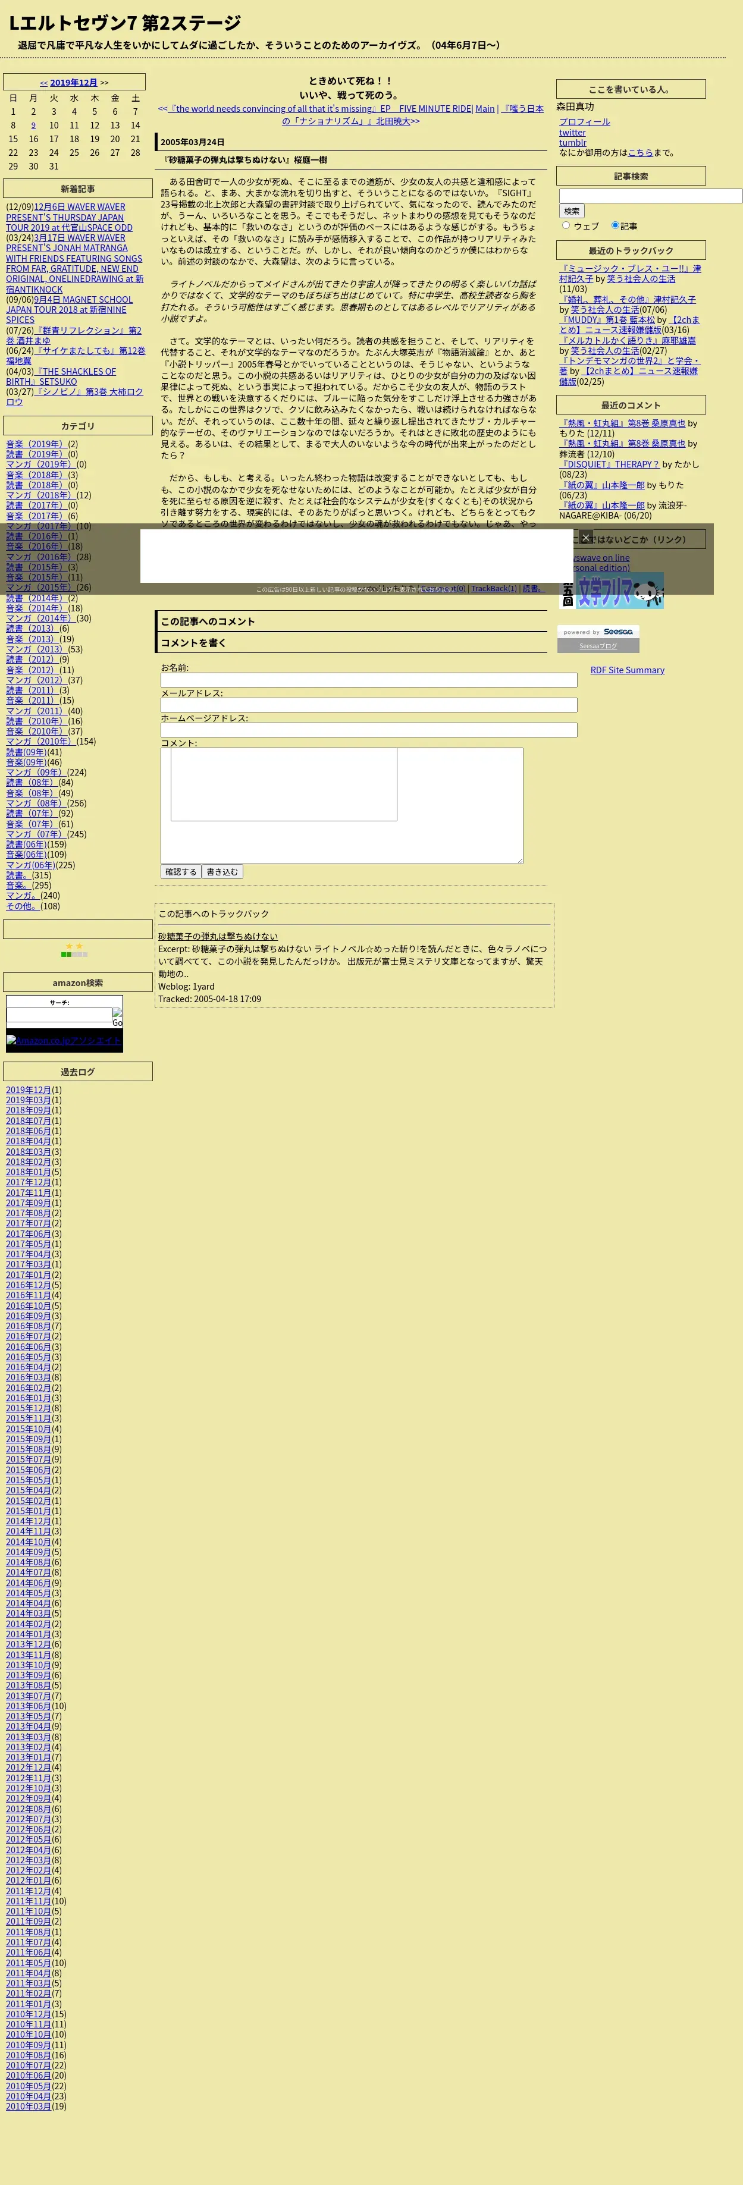
Task: Close the overlay advertisement with X
Action: coord(585,537)
